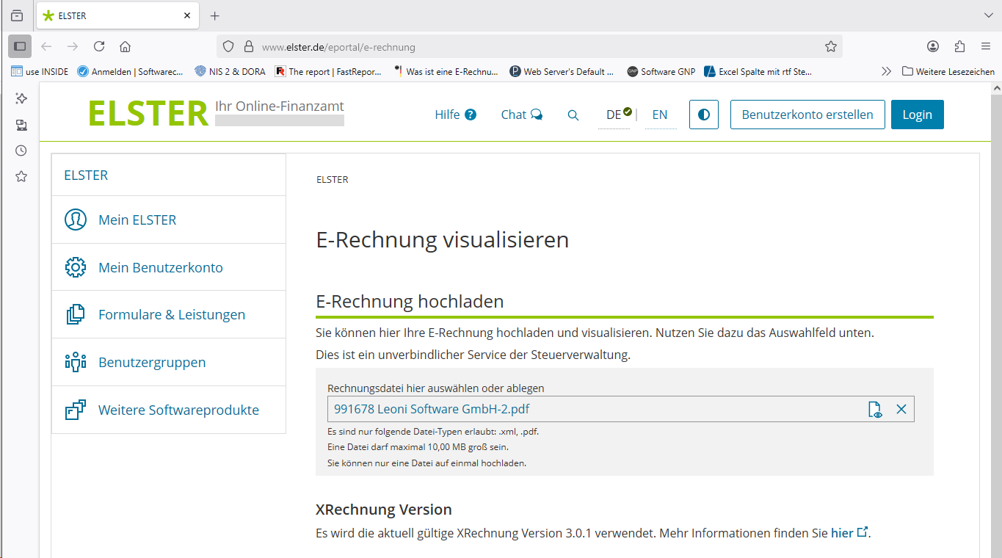The image size is (1002, 558).
Task: Open 'Software GNP' bookmark
Action: pyautogui.click(x=661, y=71)
